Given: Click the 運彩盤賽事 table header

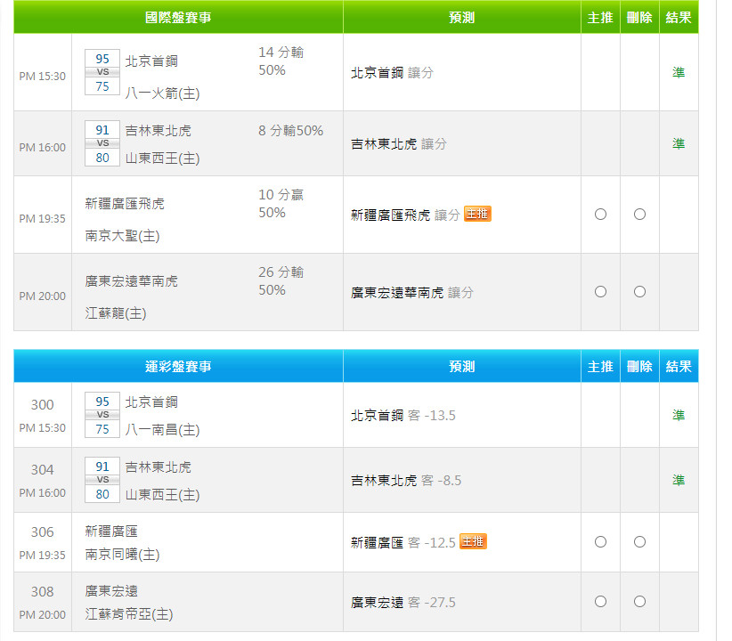Looking at the screenshot, I should [x=178, y=366].
